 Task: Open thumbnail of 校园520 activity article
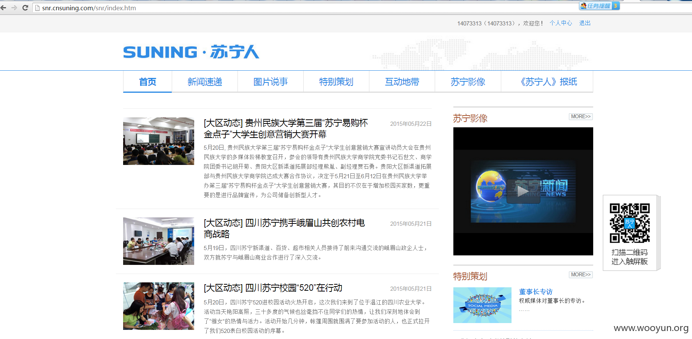pyautogui.click(x=158, y=306)
